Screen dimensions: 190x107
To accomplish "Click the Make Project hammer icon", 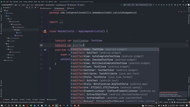I will point(121,5).
